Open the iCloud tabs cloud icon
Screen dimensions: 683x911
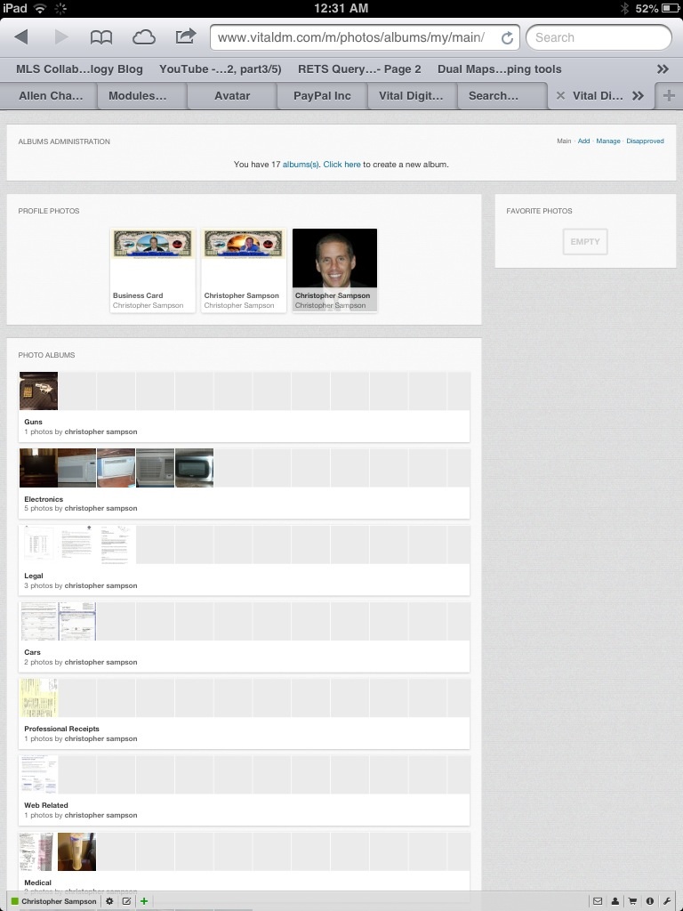click(x=143, y=37)
